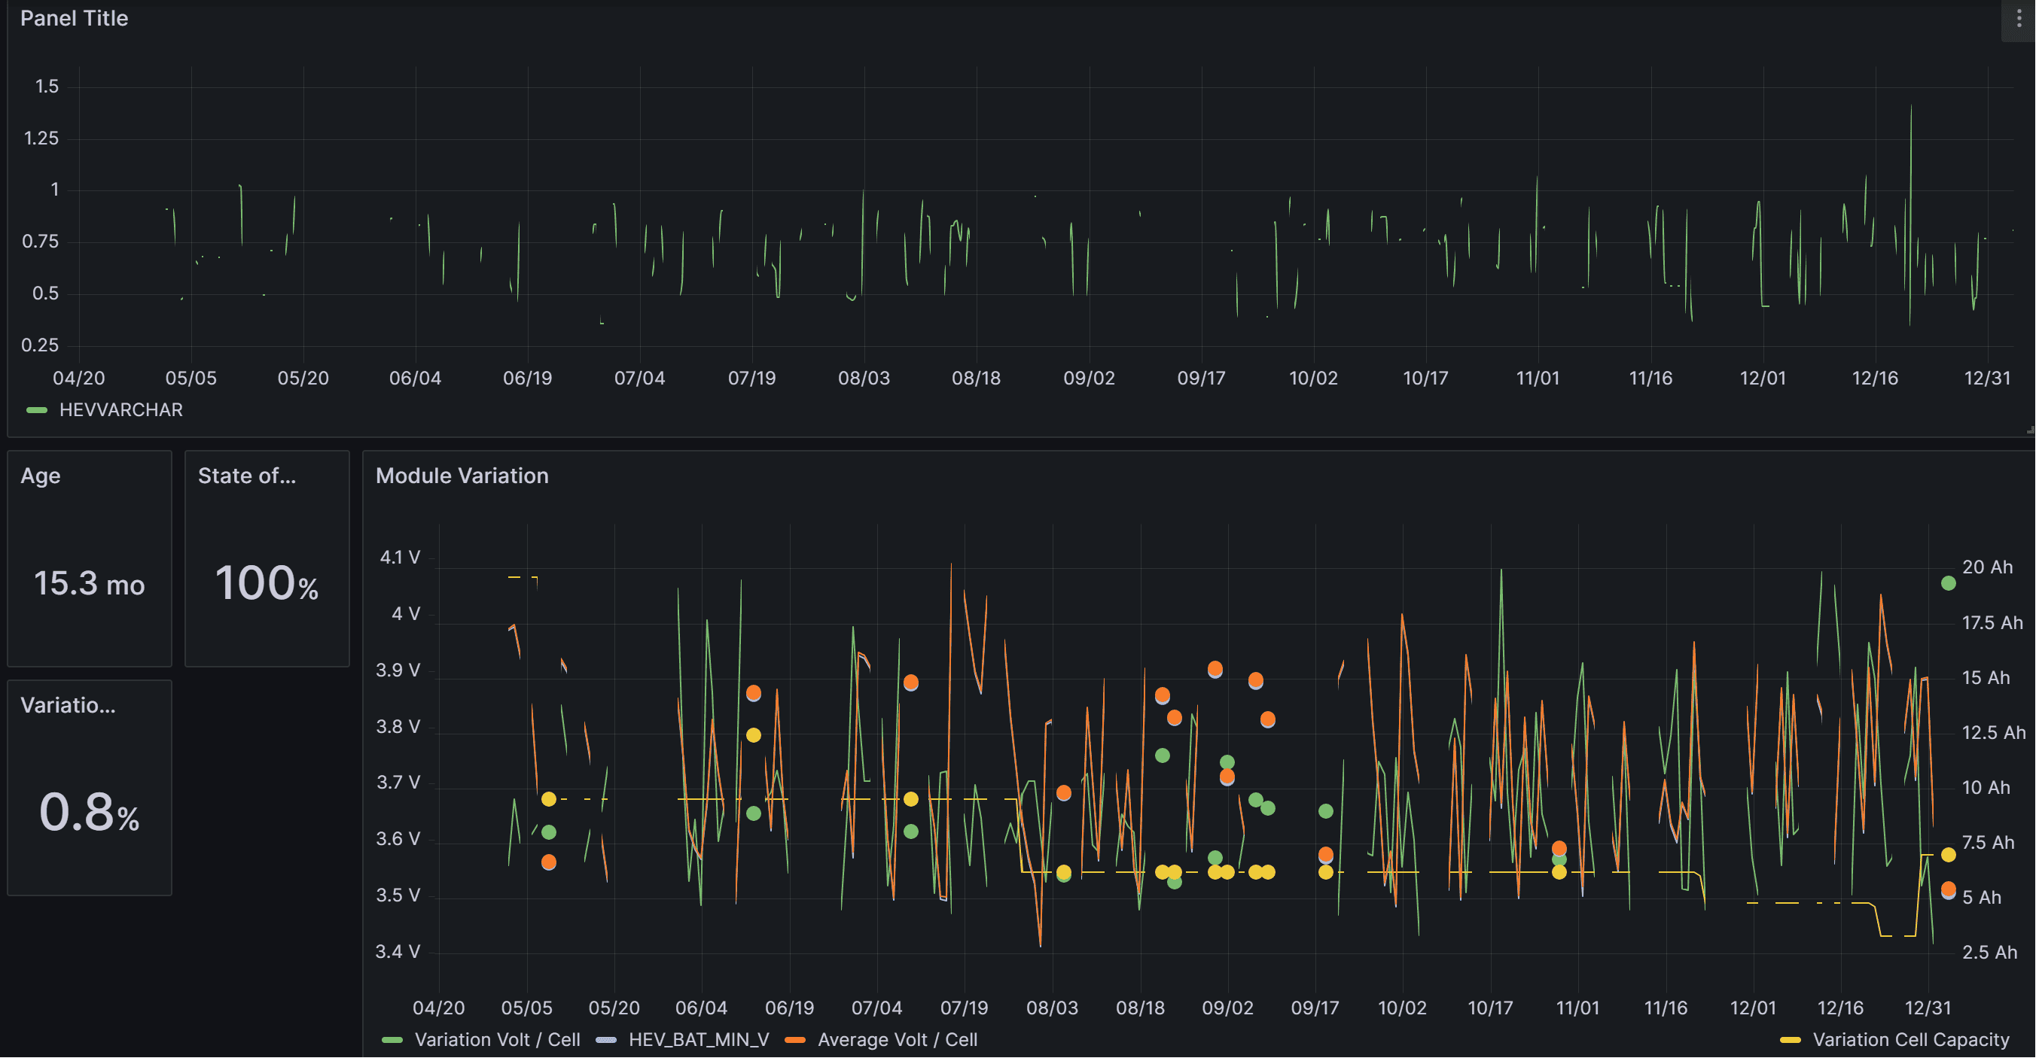Screen dimensions: 2036x1058
Task: Toggle HEV_BAT_MIN_V series in legend
Action: click(698, 1040)
